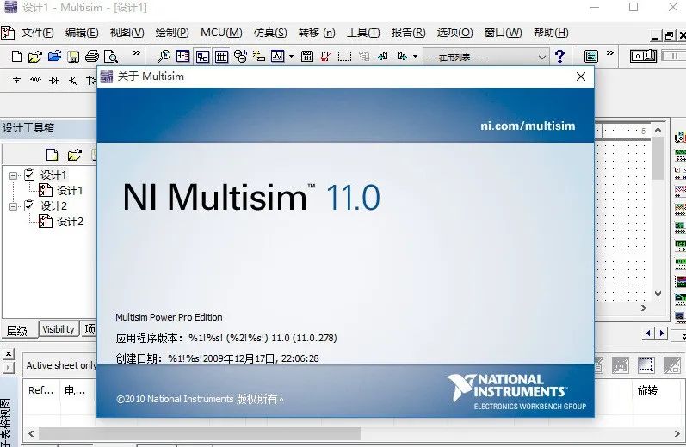Open the 帮助(H) menu
This screenshot has height=447, width=686.
pos(551,33)
